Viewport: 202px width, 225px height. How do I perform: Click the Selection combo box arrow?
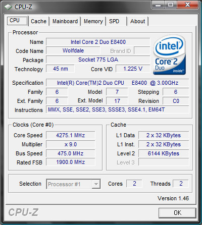click(96, 184)
